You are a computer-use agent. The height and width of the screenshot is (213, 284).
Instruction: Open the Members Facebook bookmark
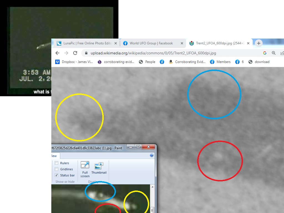[220, 62]
